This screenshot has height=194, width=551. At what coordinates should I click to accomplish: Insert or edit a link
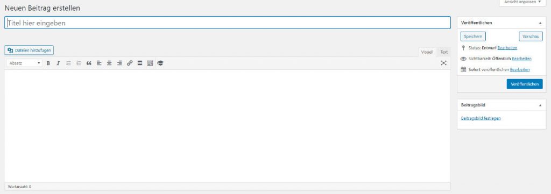point(130,63)
